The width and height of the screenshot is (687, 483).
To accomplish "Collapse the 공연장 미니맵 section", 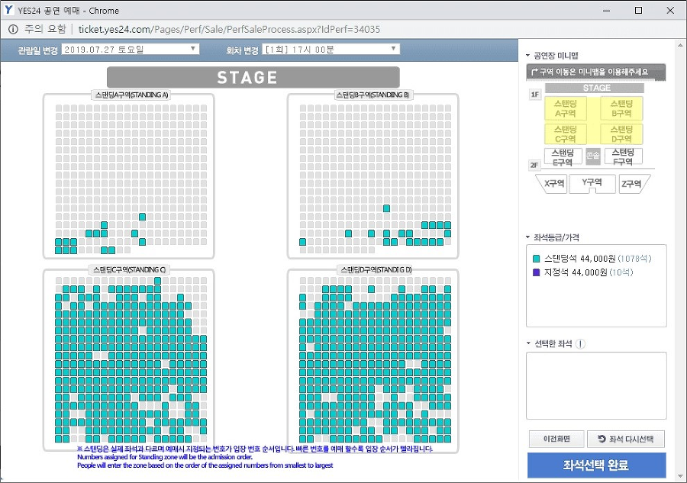I will (x=527, y=56).
